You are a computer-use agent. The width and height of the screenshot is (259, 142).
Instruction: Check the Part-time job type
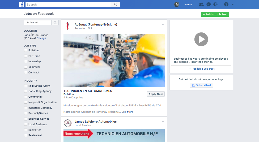(26, 56)
